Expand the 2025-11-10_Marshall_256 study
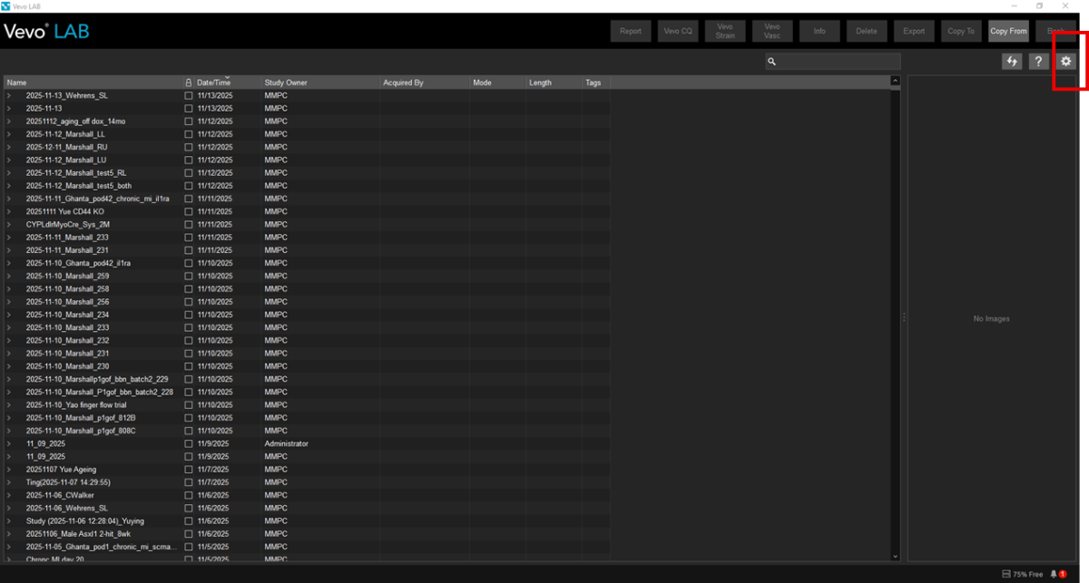Screen dimensions: 1089x583 [9, 302]
